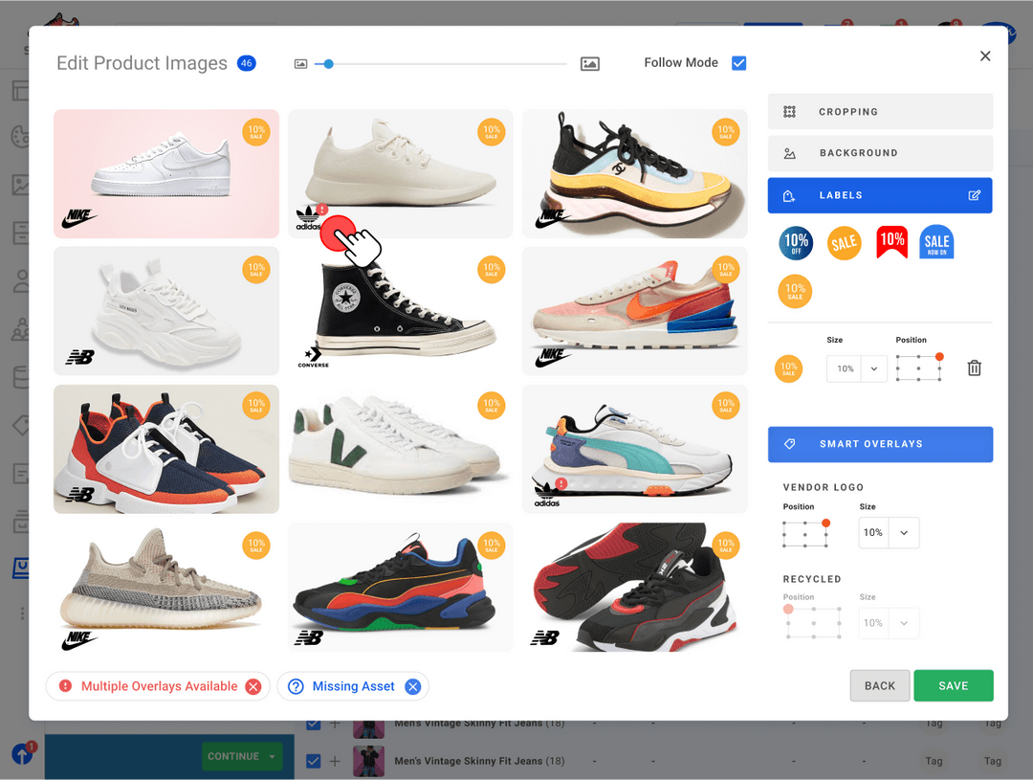
Task: Open the label Size dropdown
Action: tap(874, 368)
